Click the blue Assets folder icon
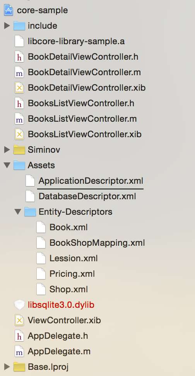195x376 pixels. point(19,165)
